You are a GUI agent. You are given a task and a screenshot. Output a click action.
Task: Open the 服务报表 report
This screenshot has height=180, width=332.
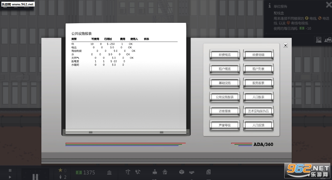[258, 83]
